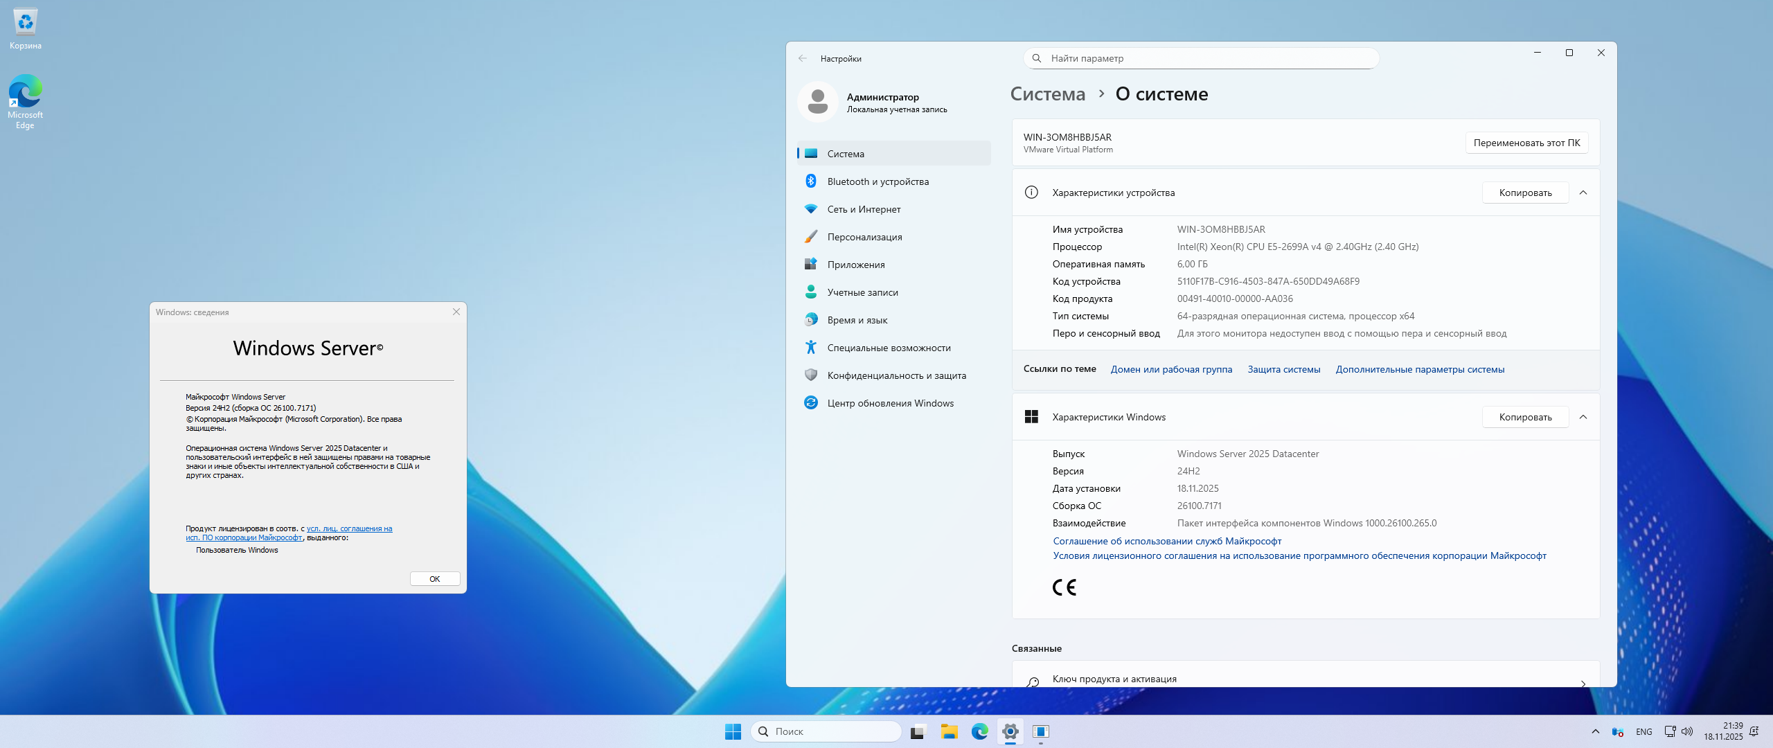The height and width of the screenshot is (748, 1773).
Task: Open the Windows Start menu
Action: (733, 731)
